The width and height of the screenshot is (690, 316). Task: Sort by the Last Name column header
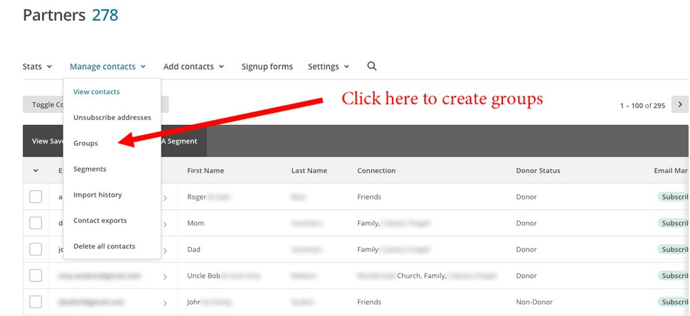[308, 170]
